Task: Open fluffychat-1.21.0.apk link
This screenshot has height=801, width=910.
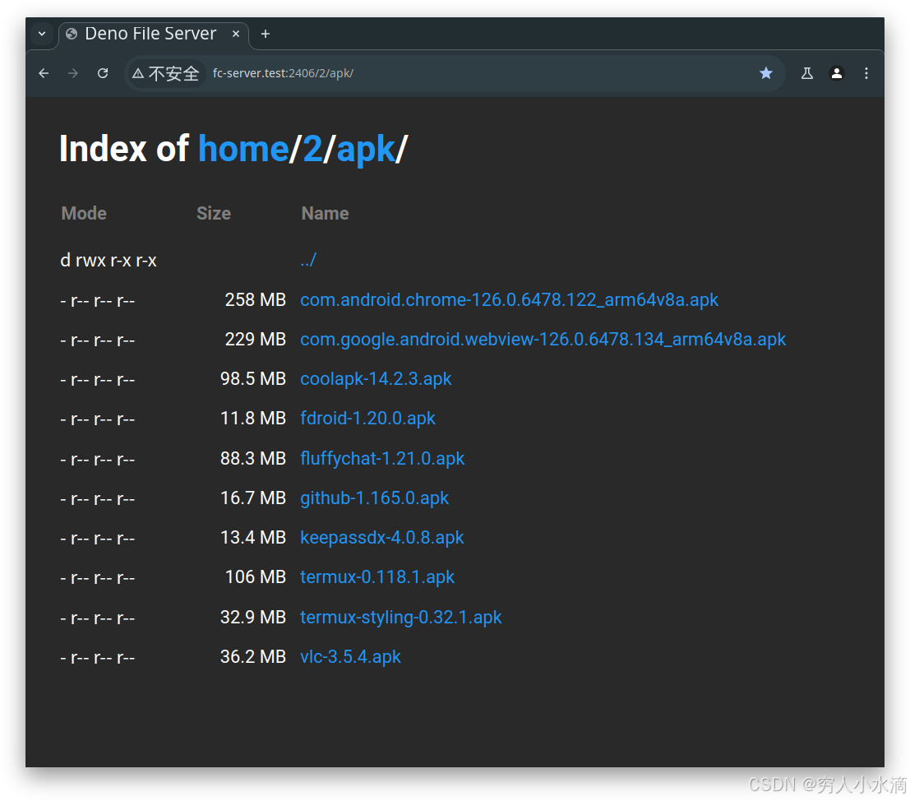Action: click(382, 459)
